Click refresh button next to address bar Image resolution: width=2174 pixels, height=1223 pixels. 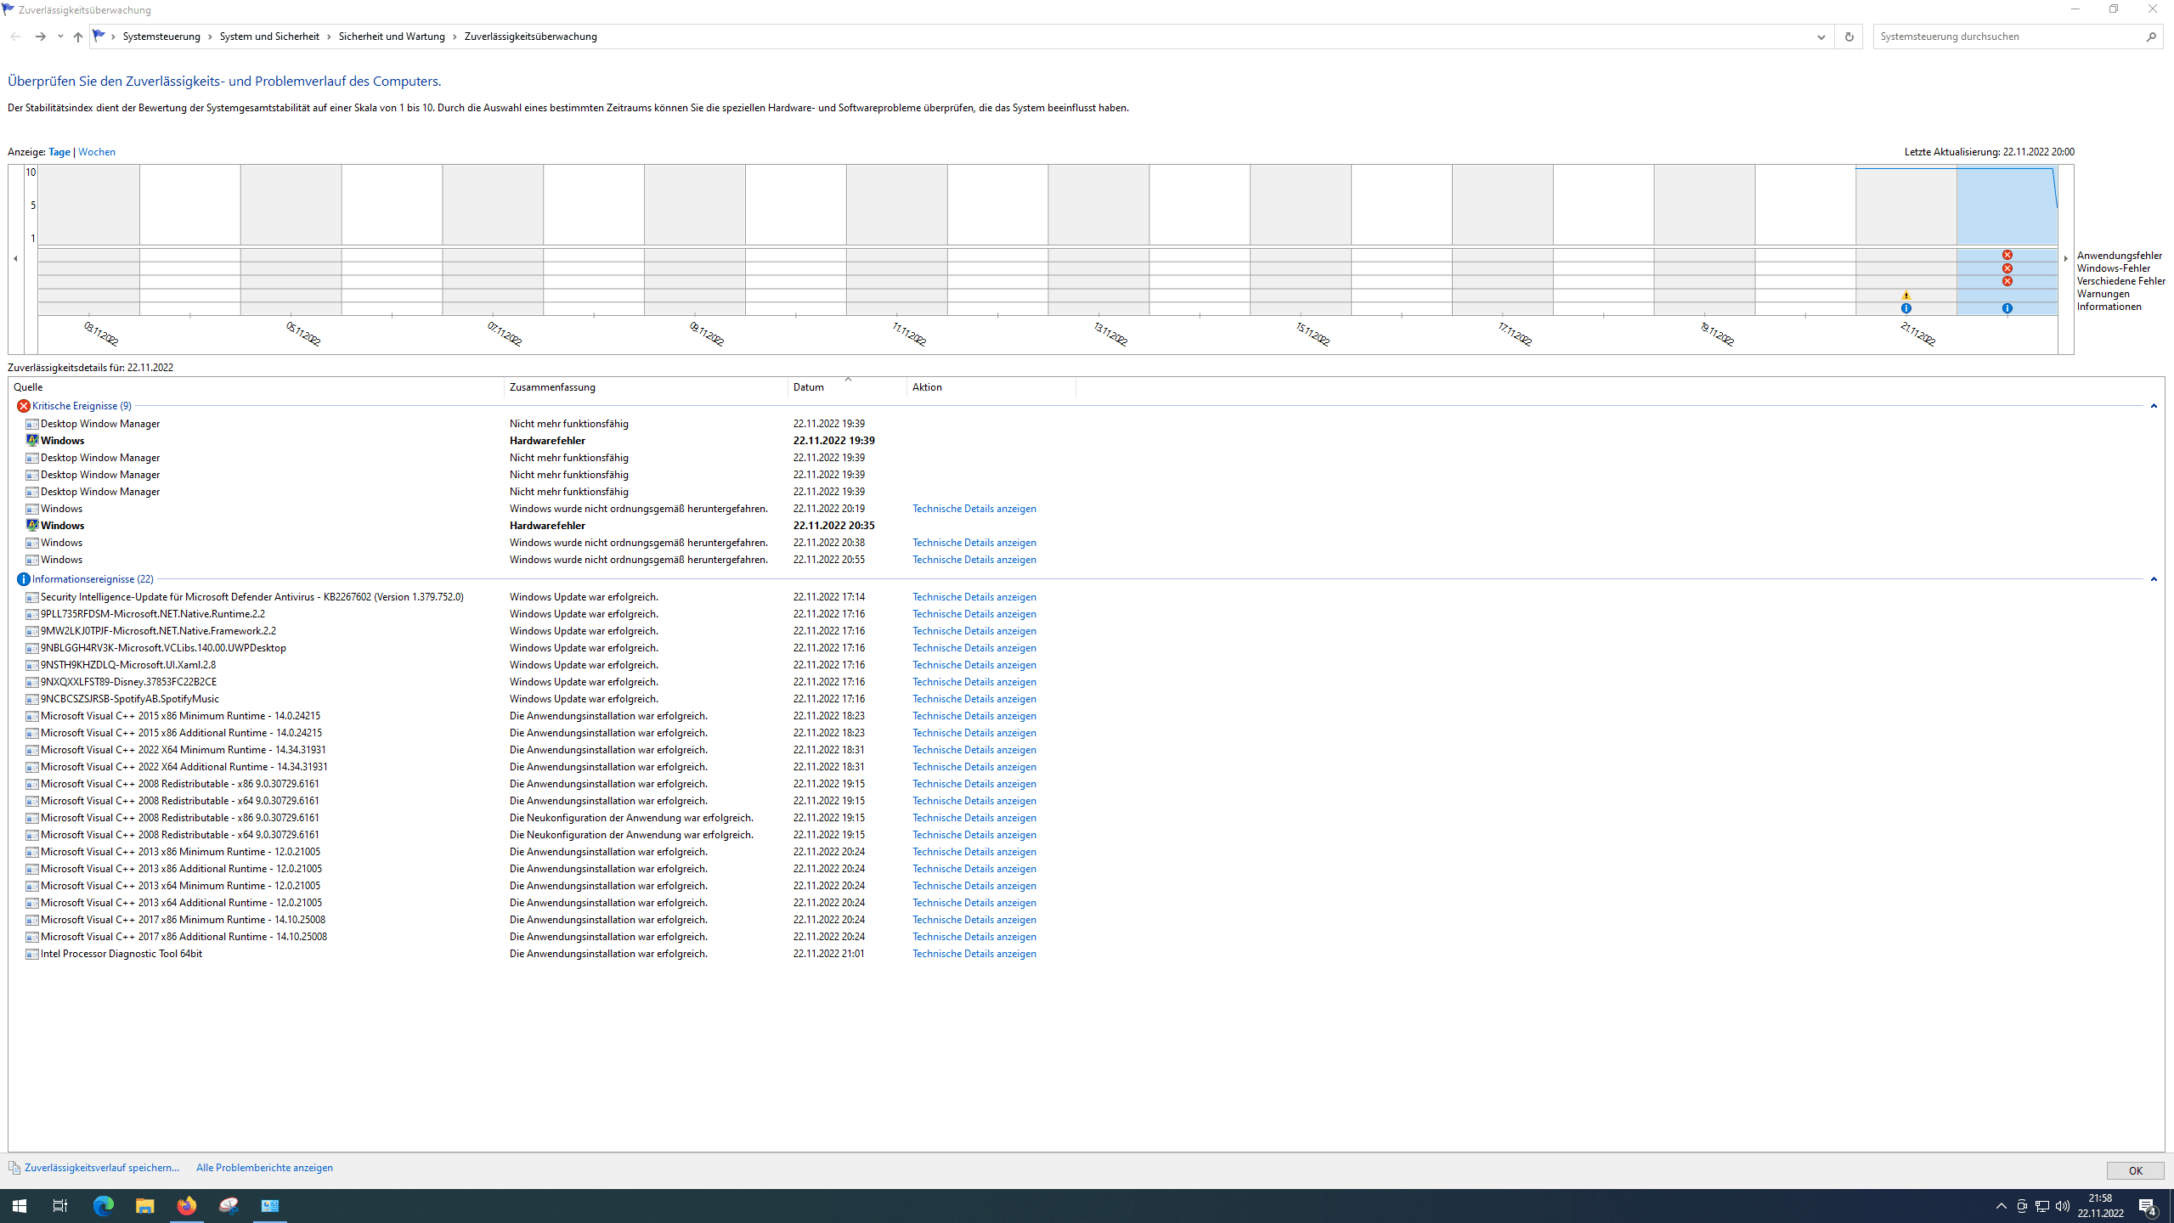click(1848, 37)
